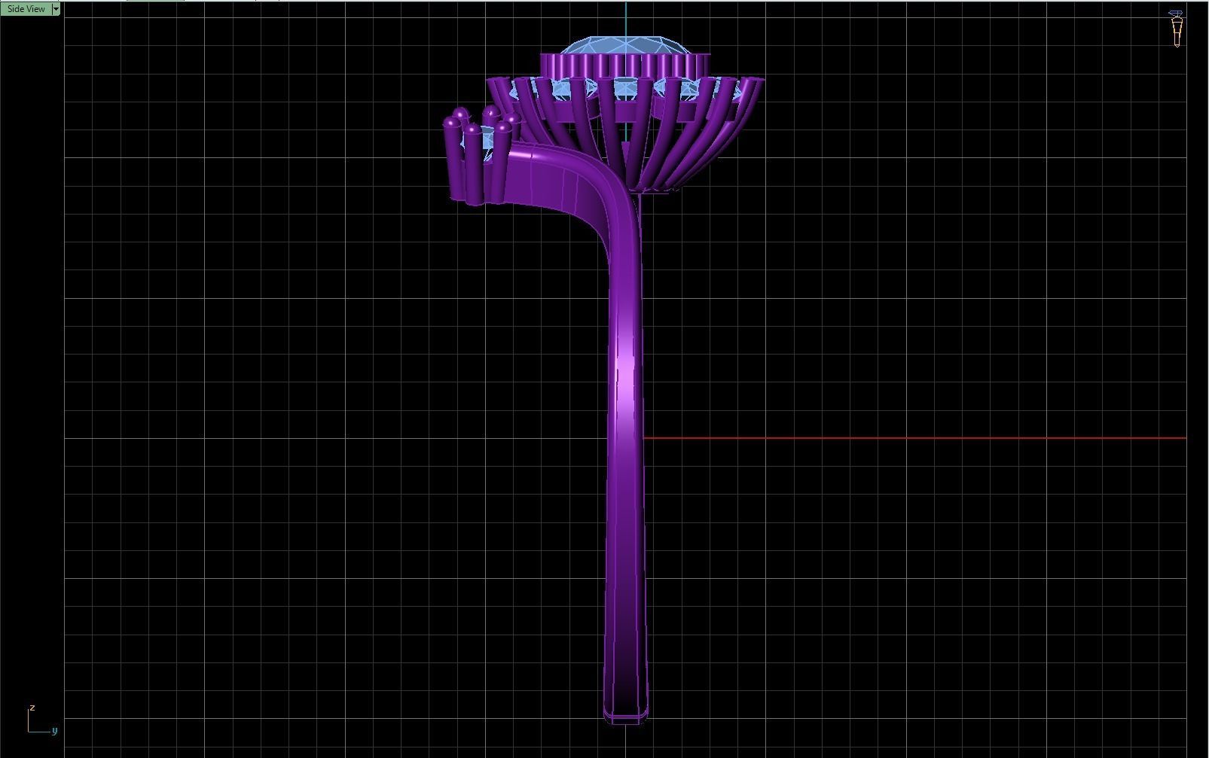Image resolution: width=1209 pixels, height=758 pixels.
Task: Select the small side prong cluster
Action: click(481, 157)
